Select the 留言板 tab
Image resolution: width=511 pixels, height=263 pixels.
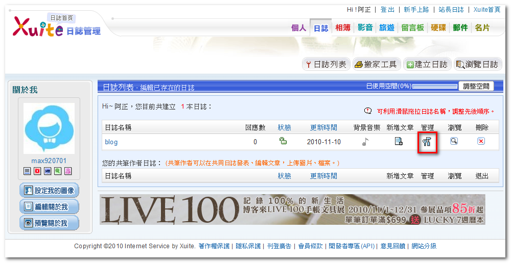pyautogui.click(x=412, y=28)
